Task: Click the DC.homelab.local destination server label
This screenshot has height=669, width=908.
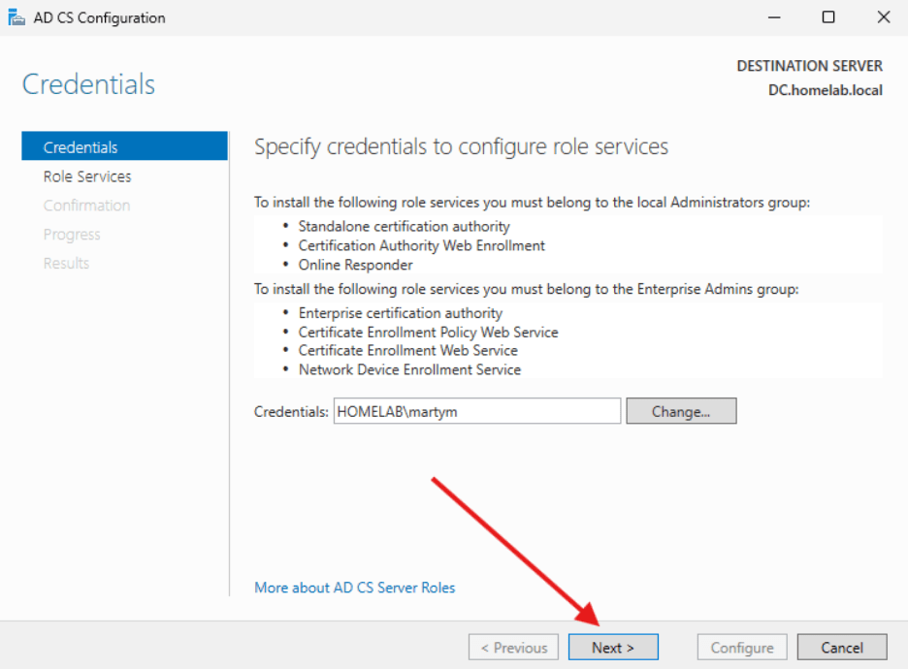Action: pos(826,89)
